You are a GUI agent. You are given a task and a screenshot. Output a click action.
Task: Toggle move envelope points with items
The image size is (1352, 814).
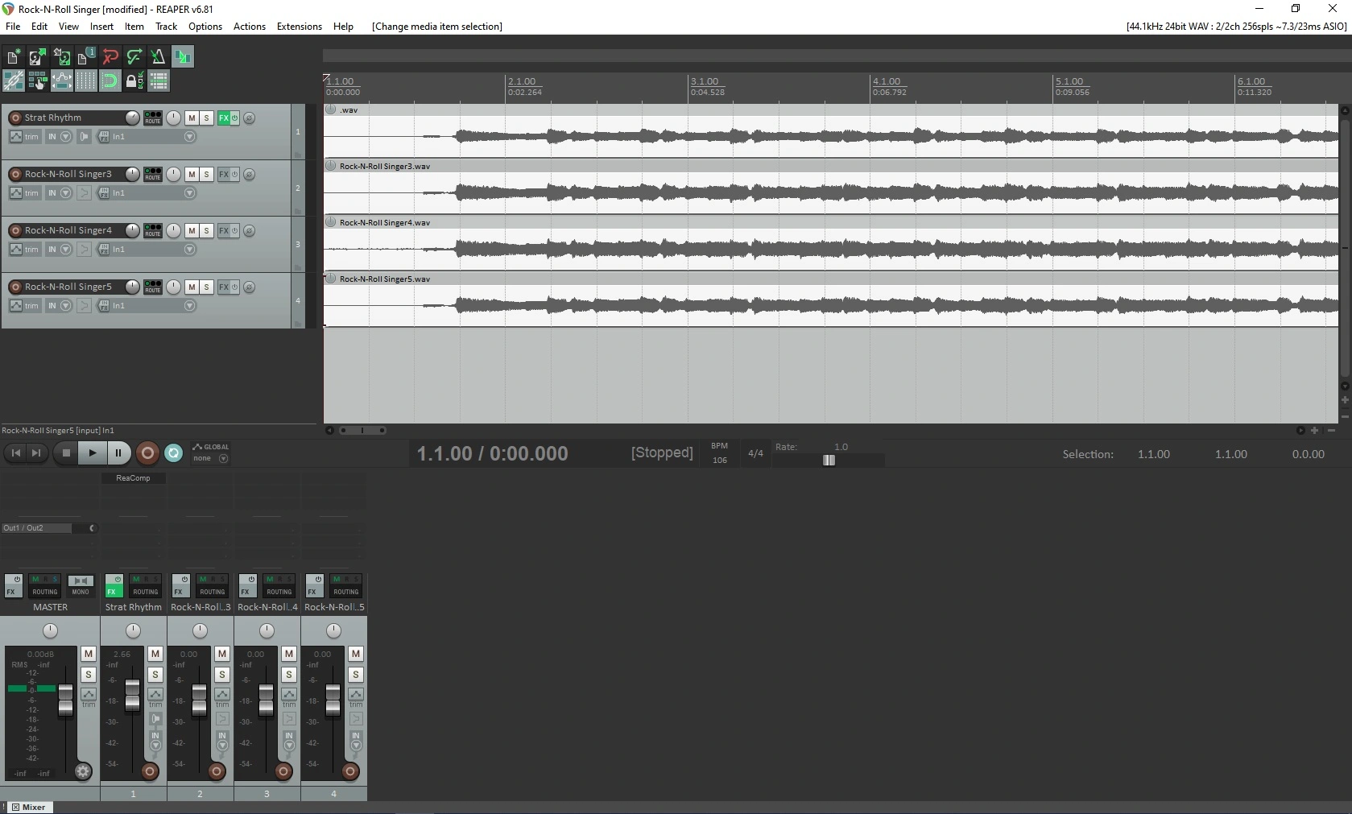point(62,81)
